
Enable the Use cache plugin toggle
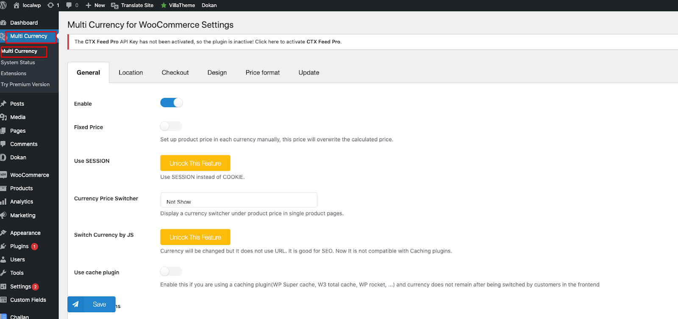171,271
